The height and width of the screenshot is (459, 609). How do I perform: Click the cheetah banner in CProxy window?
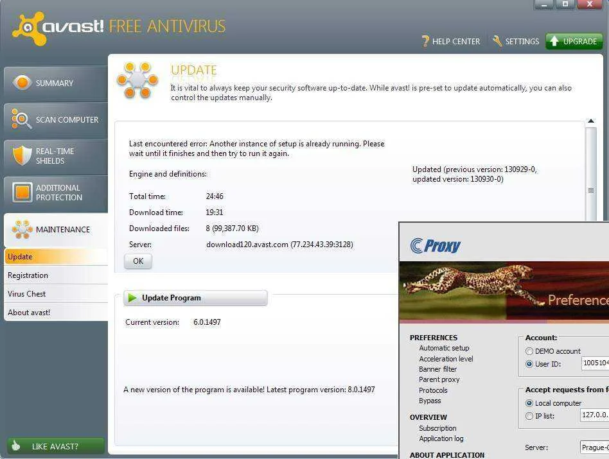504,291
